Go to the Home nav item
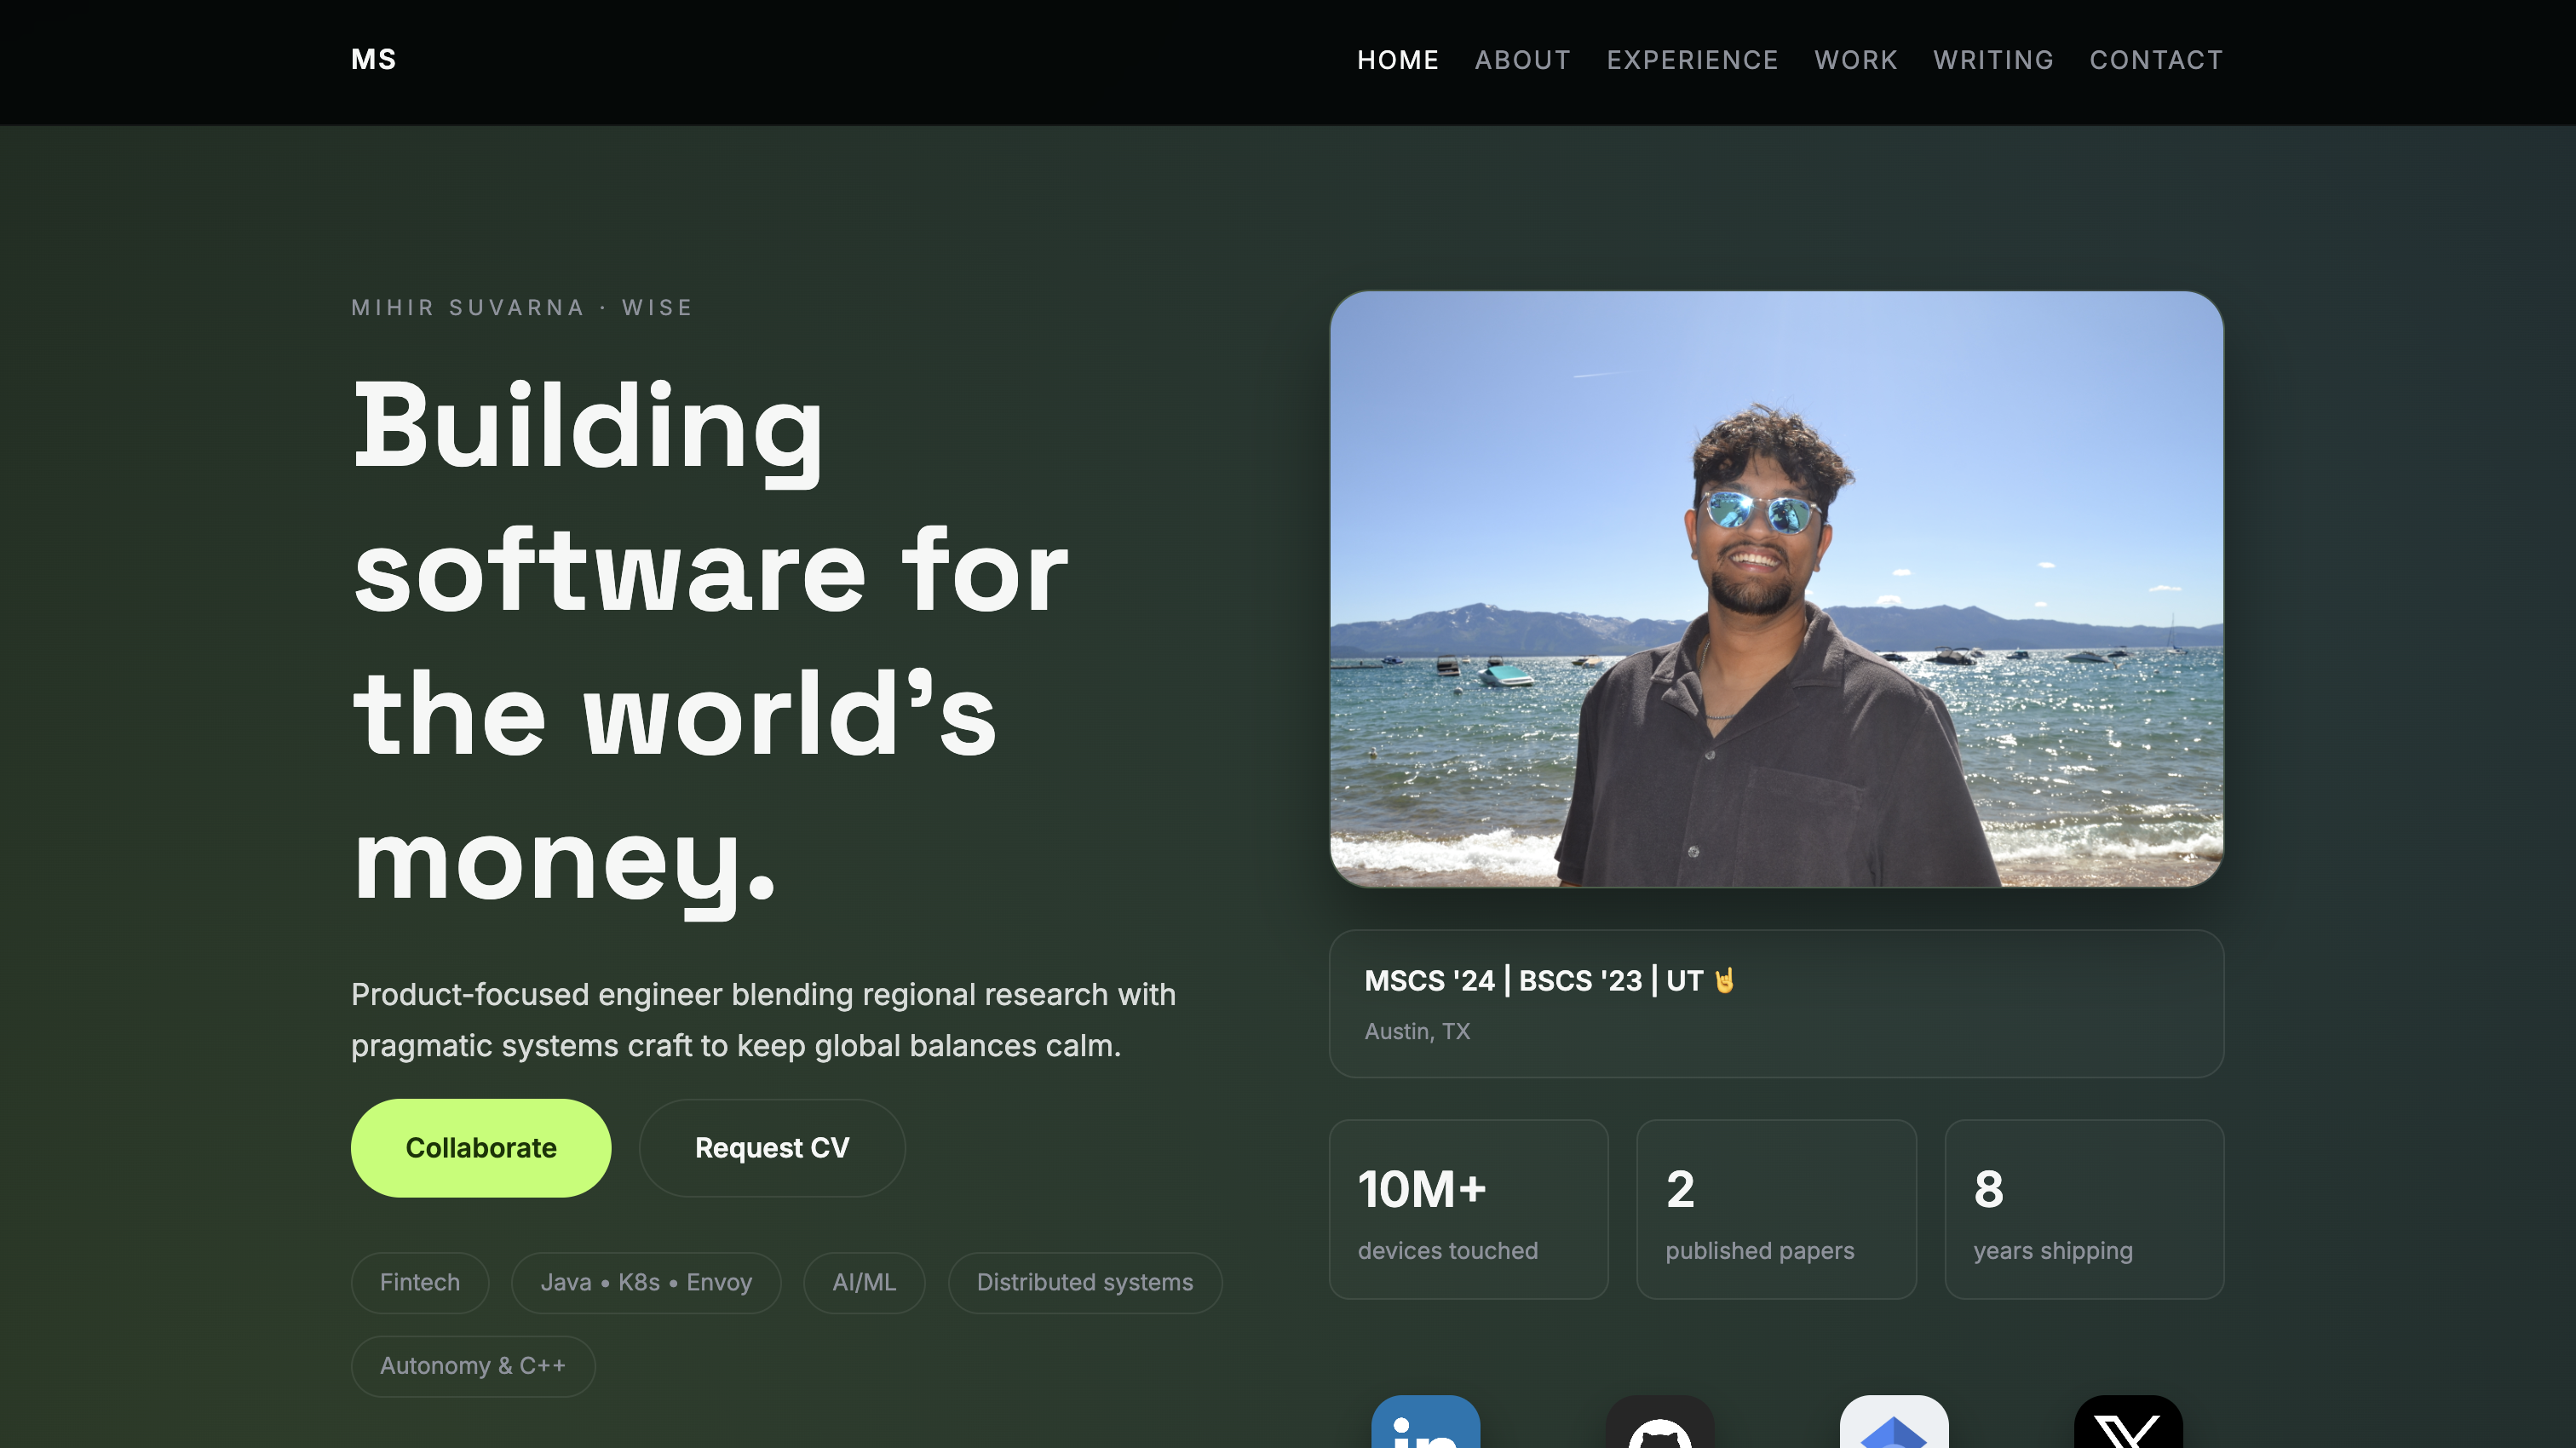This screenshot has width=2576, height=1448. coord(1397,60)
